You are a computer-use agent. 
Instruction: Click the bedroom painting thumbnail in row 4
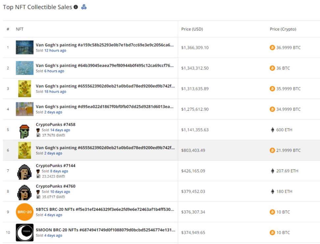pyautogui.click(x=25, y=109)
